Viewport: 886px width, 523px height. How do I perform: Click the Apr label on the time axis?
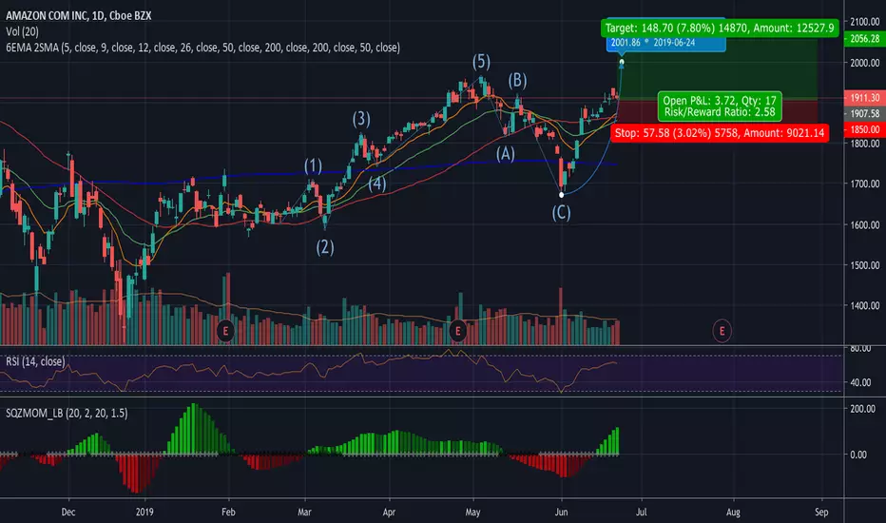pos(389,513)
